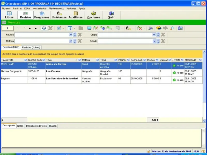The width and height of the screenshot is (207, 155).
Task: Open the Herramientas menu
Action: click(40, 9)
